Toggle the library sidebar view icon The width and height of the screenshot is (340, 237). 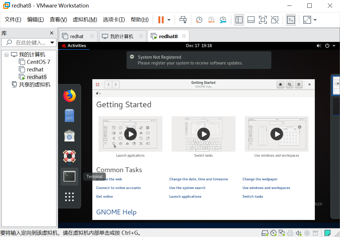239,20
